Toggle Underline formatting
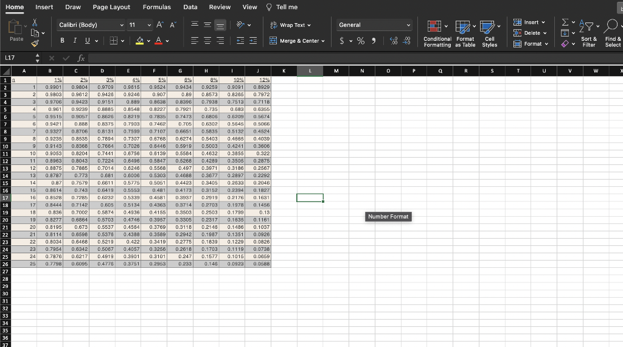 pos(88,41)
